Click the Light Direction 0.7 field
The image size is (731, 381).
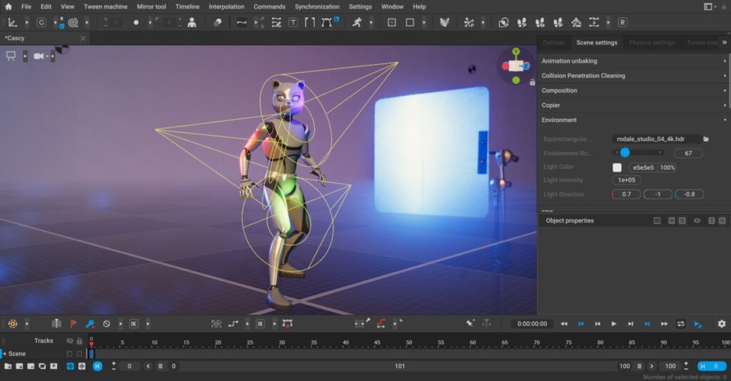[x=626, y=194]
